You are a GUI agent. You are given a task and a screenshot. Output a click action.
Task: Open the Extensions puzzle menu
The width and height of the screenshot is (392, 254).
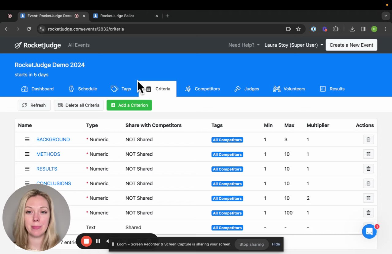[x=336, y=29]
